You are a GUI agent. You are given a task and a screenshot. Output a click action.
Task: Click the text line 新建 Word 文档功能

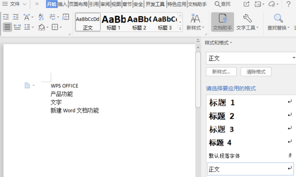click(x=75, y=110)
